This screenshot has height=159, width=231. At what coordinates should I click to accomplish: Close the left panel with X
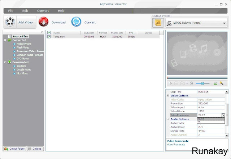[42, 32]
